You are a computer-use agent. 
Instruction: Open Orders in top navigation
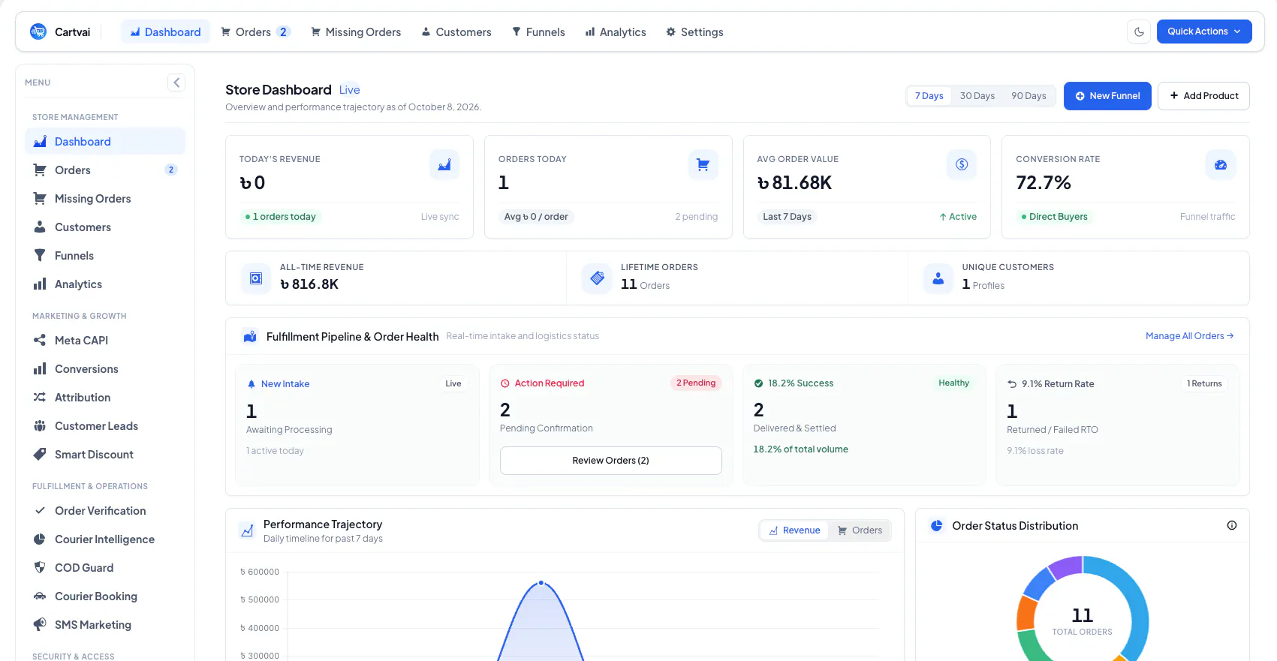255,32
